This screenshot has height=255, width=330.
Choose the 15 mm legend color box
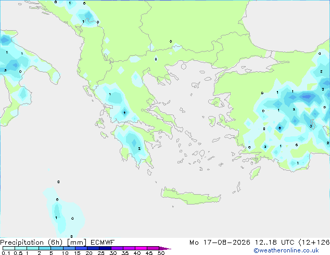click(81, 248)
